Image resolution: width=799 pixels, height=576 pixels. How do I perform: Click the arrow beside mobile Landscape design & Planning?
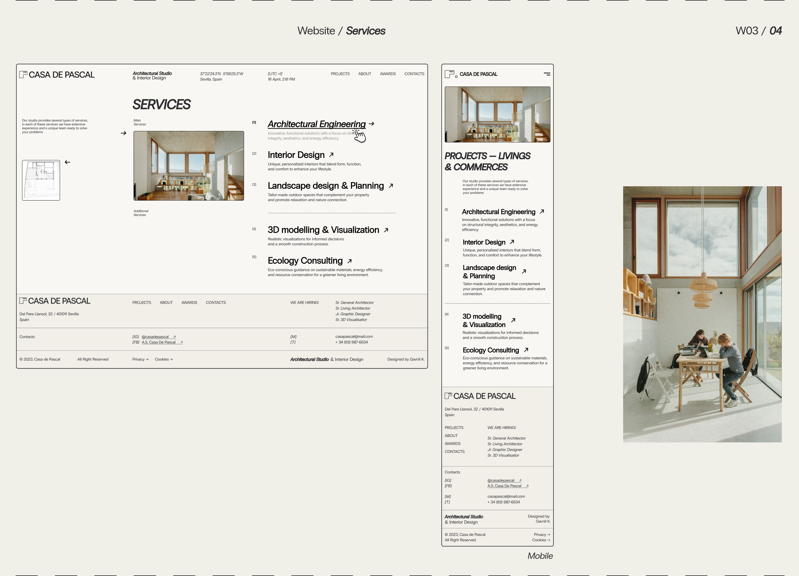(x=524, y=271)
